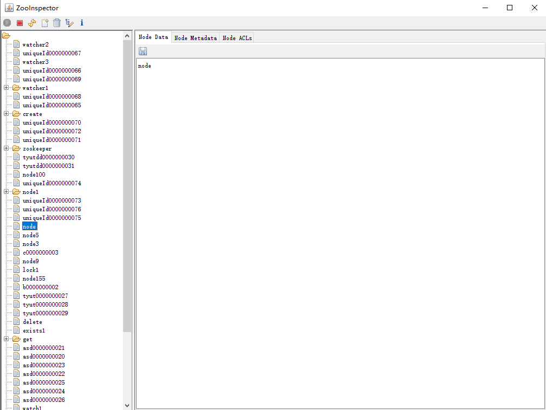Select the b0000000002 node
This screenshot has height=410, width=546.
40,287
